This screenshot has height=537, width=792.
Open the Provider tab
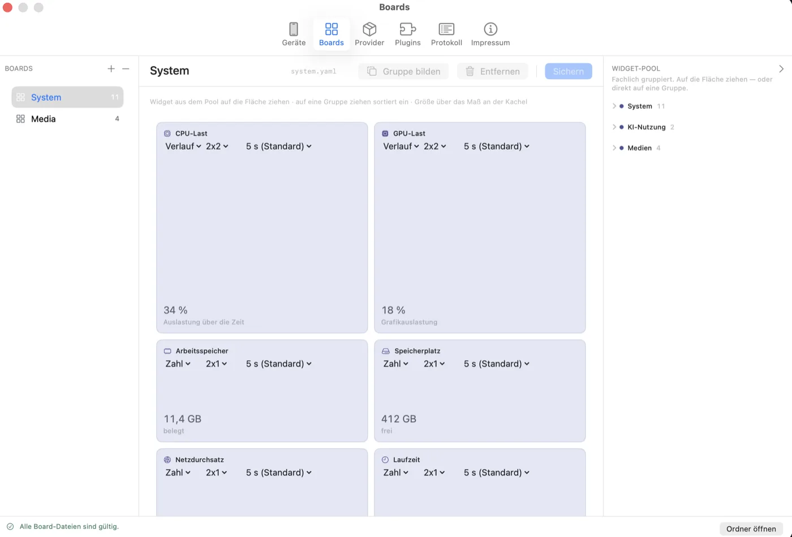pos(369,34)
